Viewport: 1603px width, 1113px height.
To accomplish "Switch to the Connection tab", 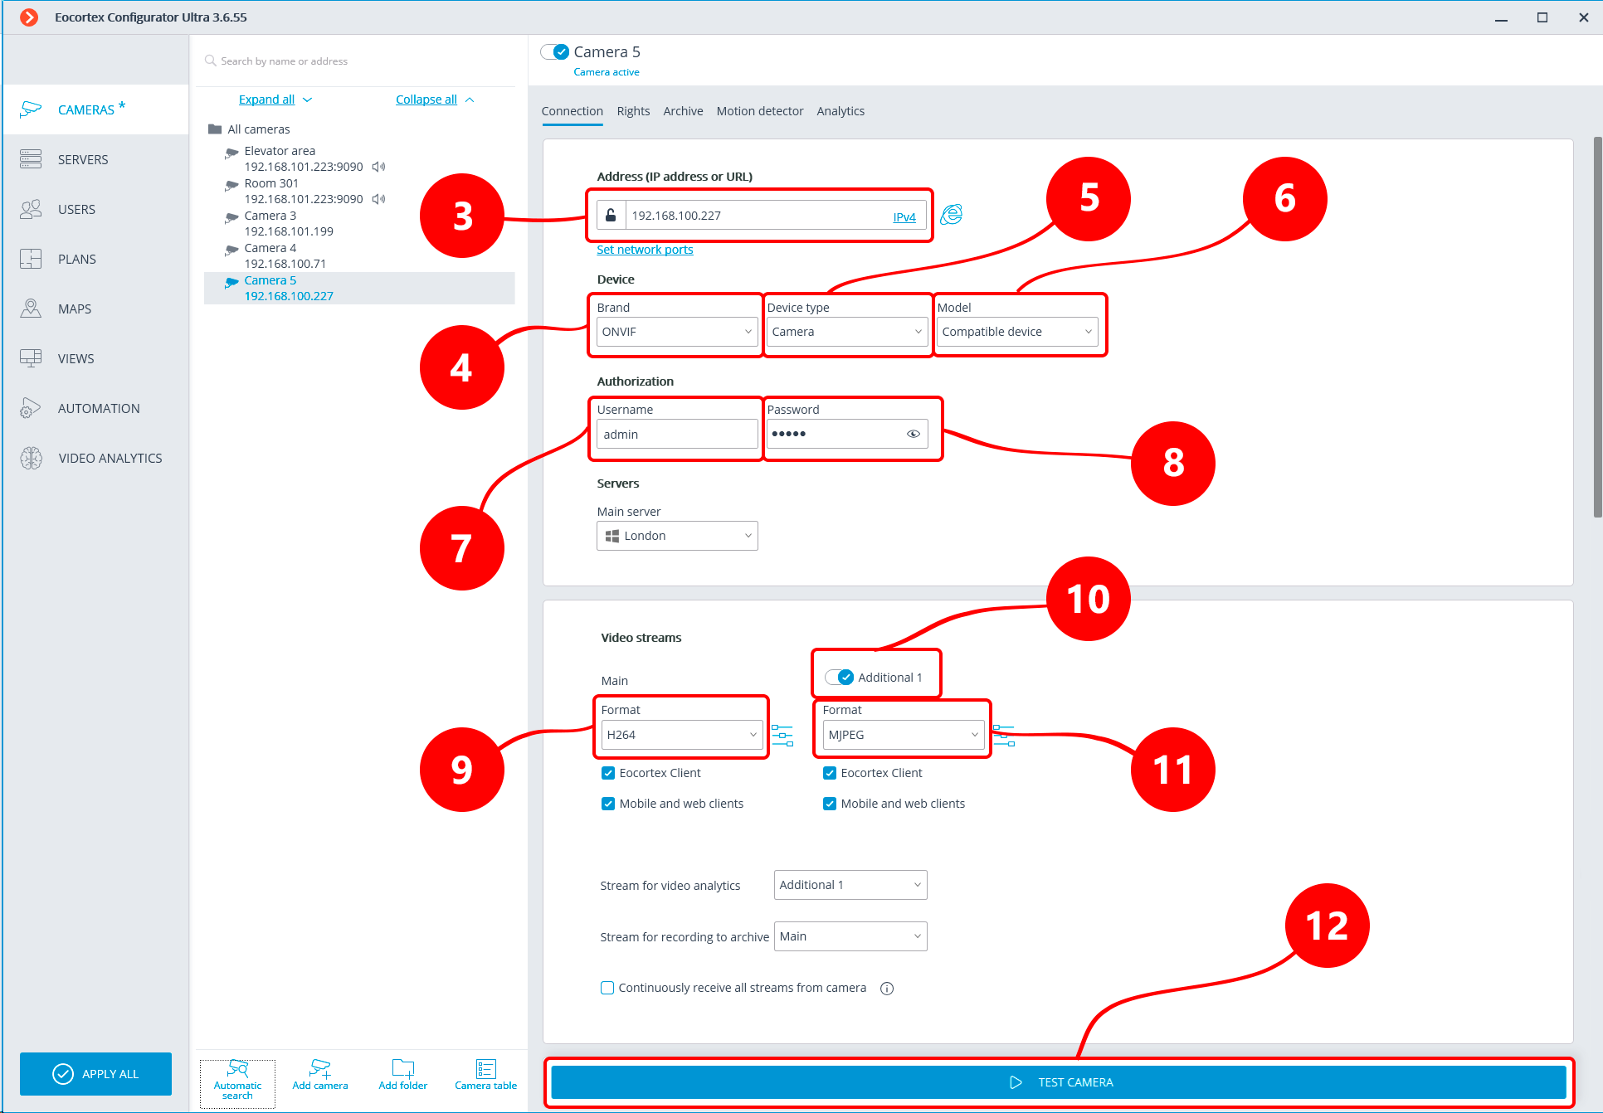I will 572,111.
